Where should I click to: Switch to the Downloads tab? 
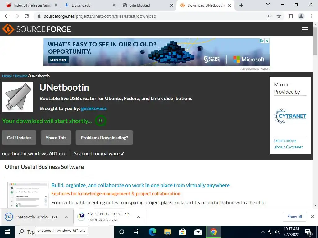[89, 5]
